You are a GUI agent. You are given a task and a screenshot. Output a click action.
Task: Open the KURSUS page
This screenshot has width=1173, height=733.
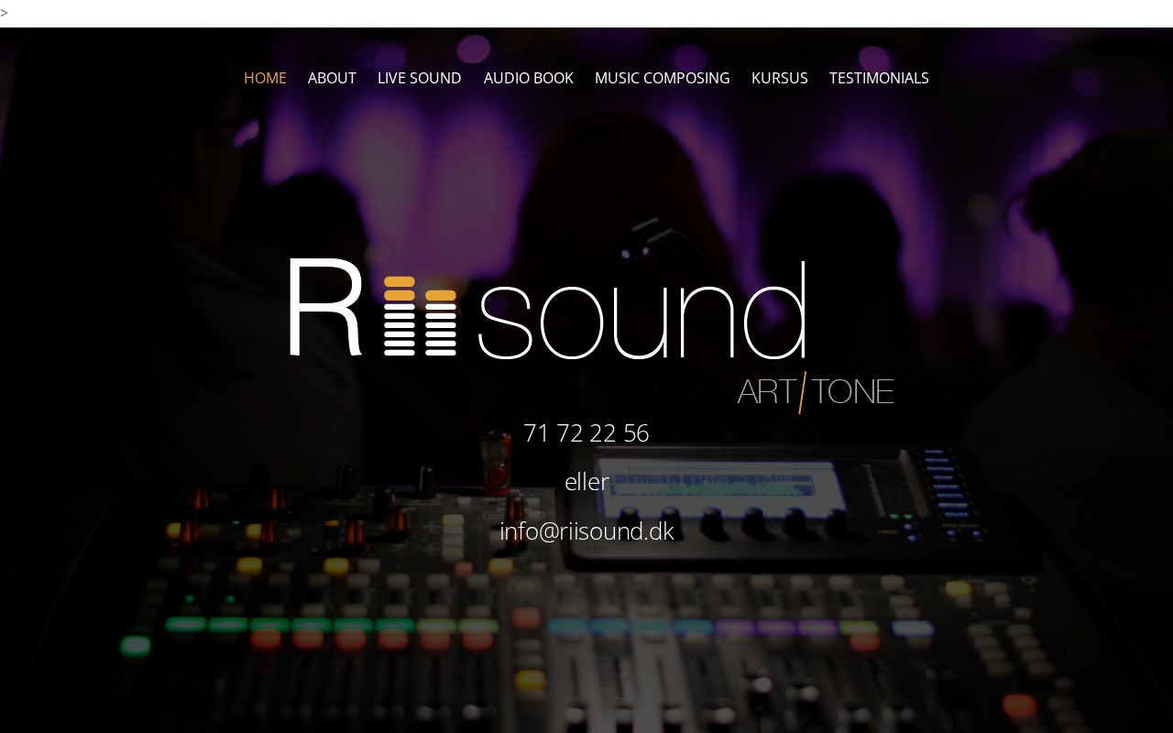click(x=780, y=78)
